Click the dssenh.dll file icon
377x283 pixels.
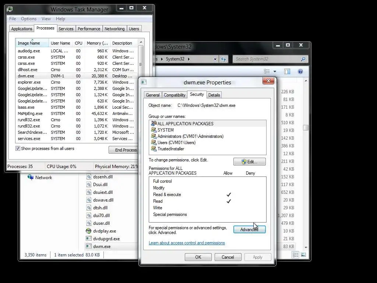pyautogui.click(x=89, y=177)
